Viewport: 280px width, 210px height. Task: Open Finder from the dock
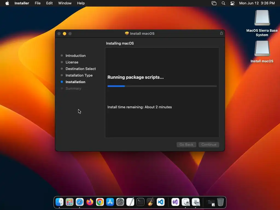[59, 202]
